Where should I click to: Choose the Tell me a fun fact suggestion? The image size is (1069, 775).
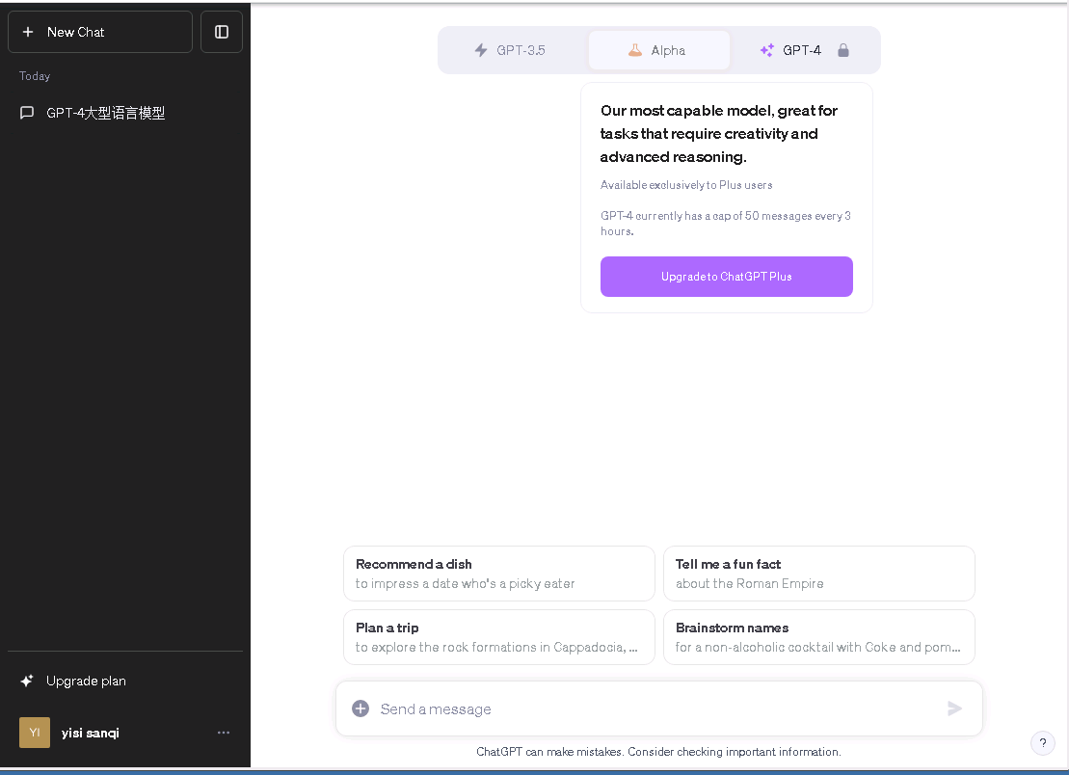click(818, 574)
